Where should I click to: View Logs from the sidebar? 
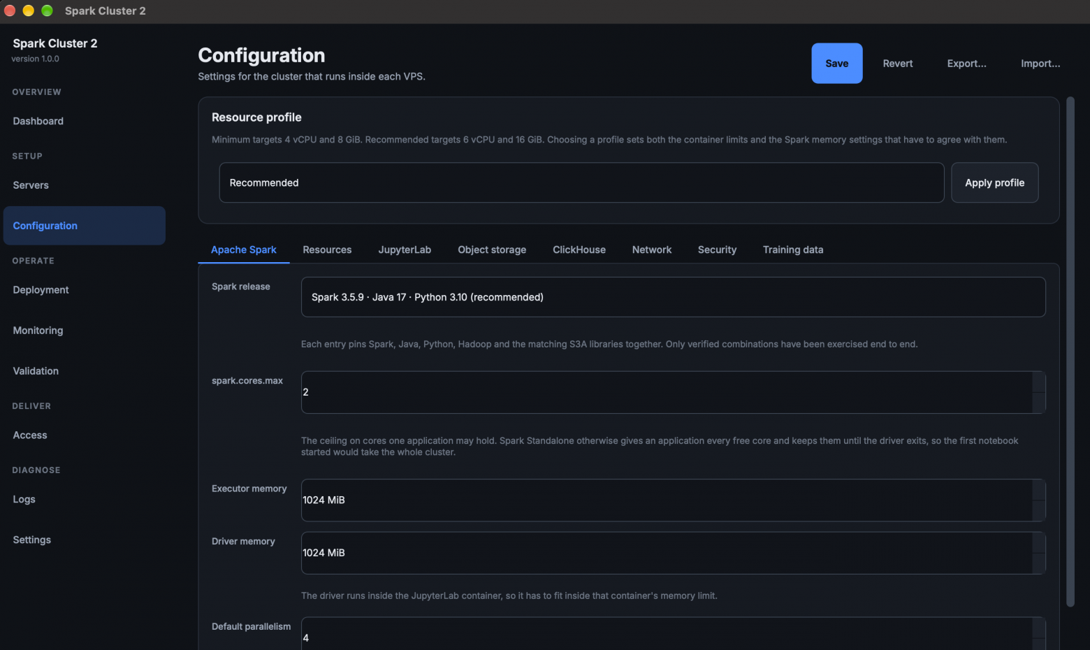point(85,500)
